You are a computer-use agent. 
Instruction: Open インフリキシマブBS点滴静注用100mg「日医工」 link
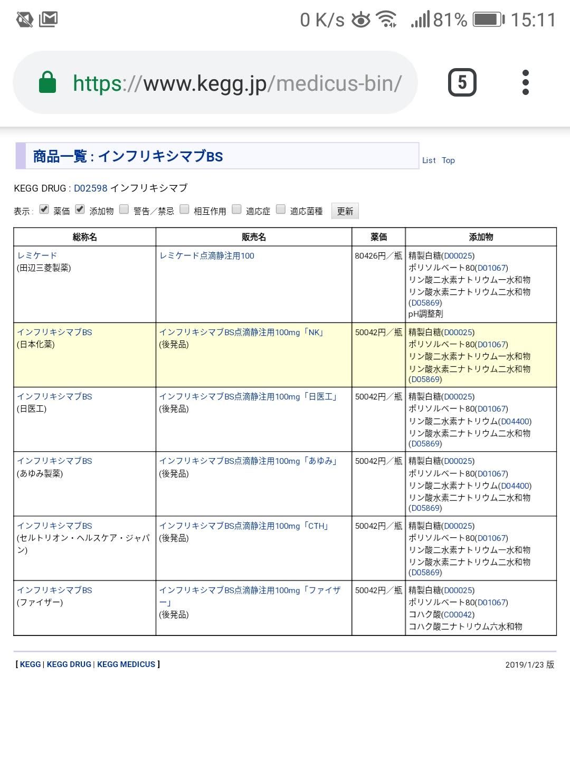pyautogui.click(x=249, y=396)
